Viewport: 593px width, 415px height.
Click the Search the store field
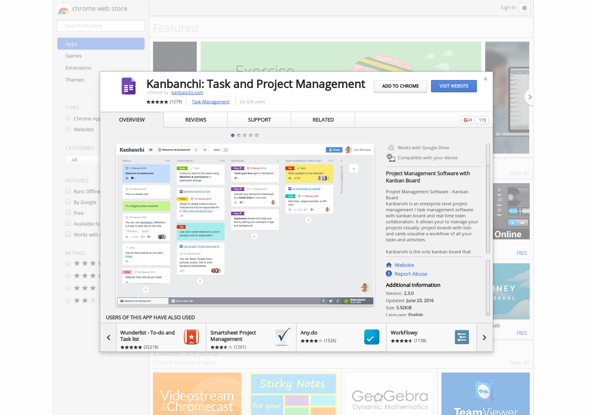(x=101, y=26)
